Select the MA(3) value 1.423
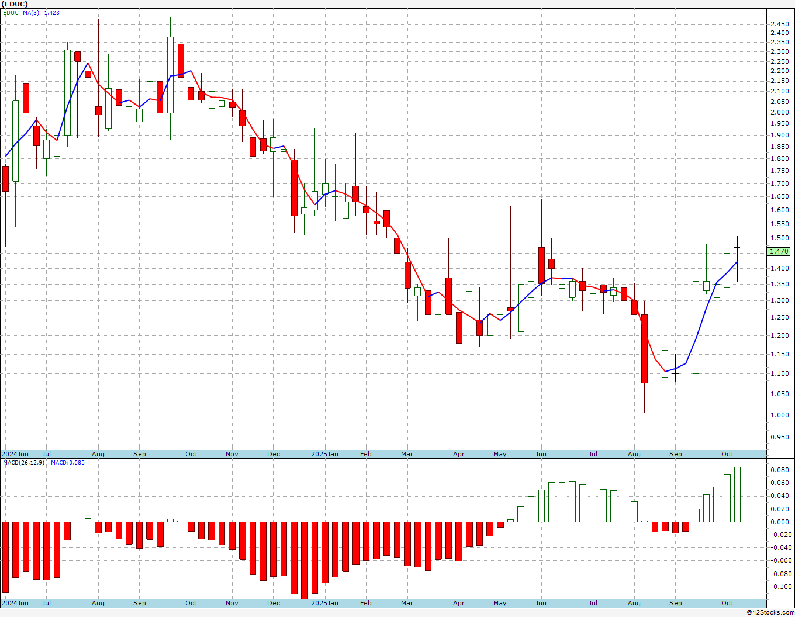This screenshot has height=617, width=795. click(52, 12)
